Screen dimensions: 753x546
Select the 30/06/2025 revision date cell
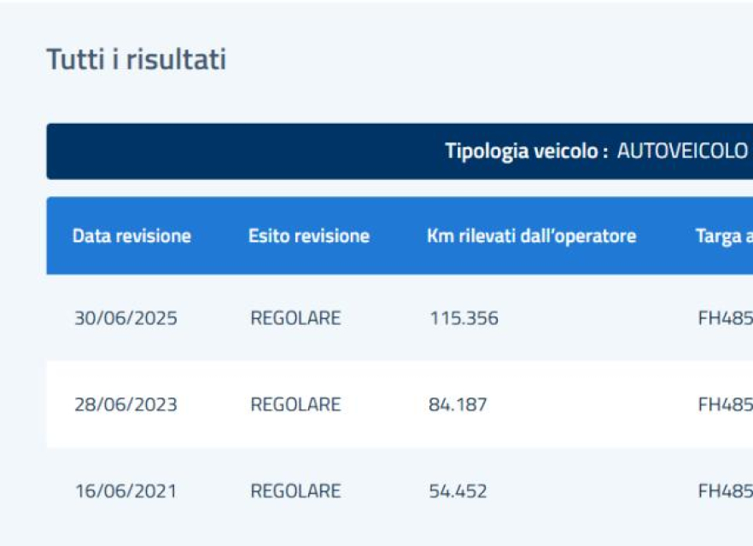point(125,318)
